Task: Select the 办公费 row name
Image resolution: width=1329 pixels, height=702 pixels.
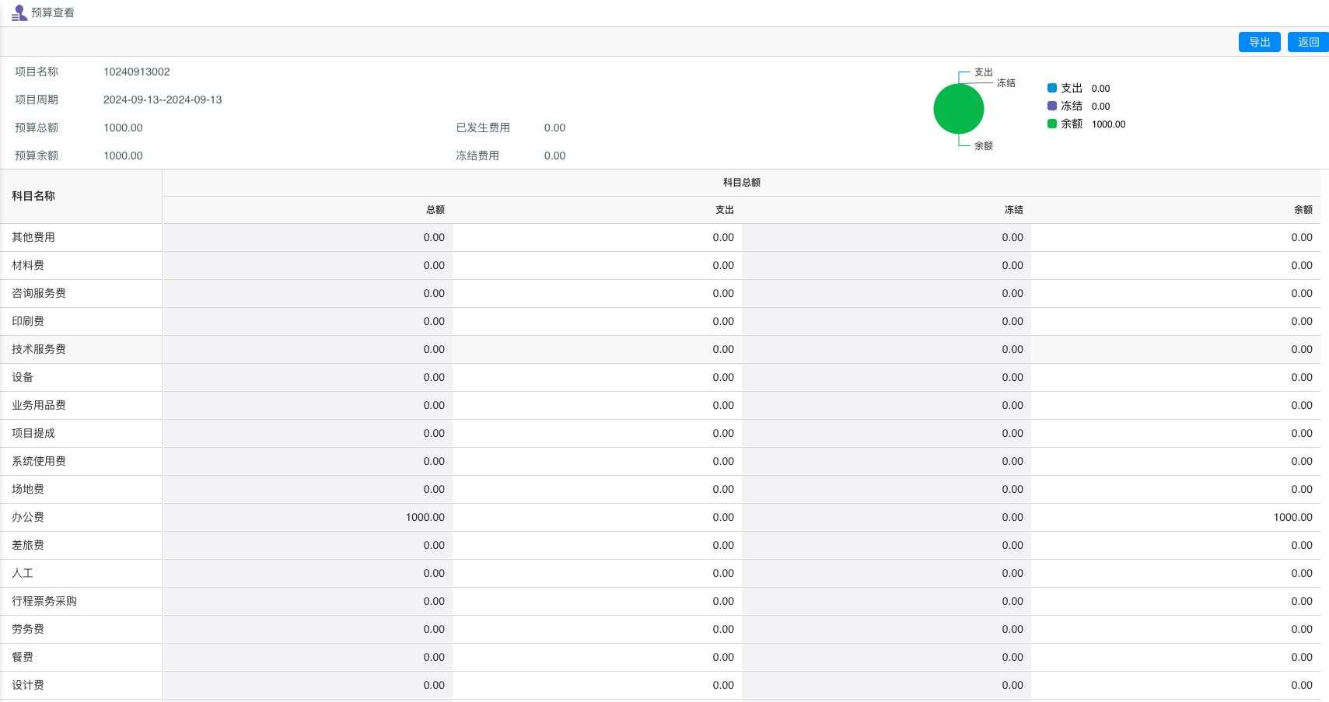Action: tap(28, 518)
